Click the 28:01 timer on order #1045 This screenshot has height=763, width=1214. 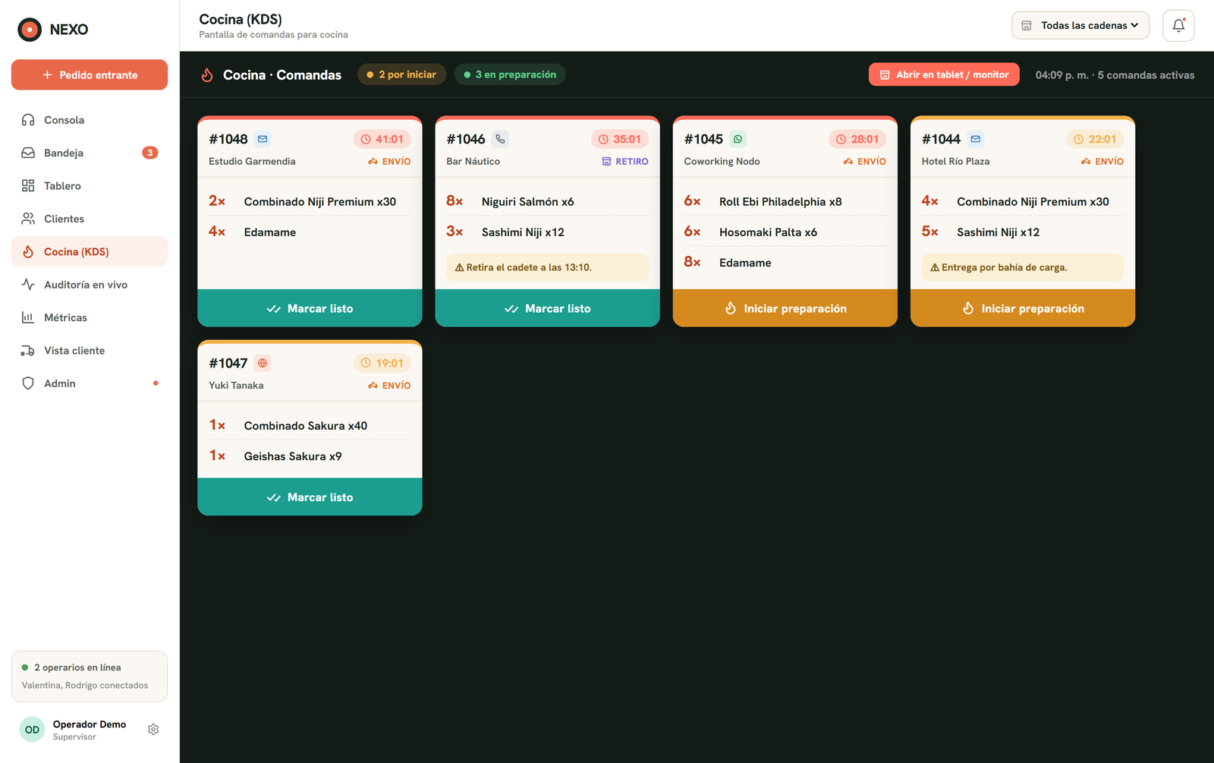coord(857,139)
